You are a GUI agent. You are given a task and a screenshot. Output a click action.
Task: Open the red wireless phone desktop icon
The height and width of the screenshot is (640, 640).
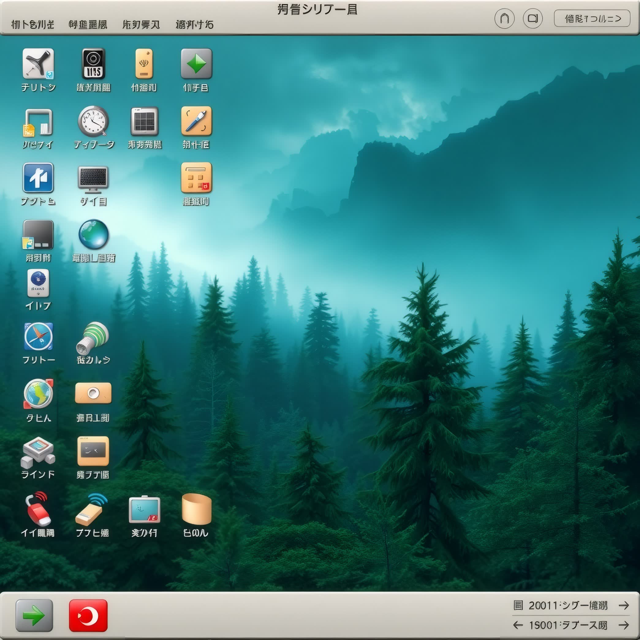[38, 509]
